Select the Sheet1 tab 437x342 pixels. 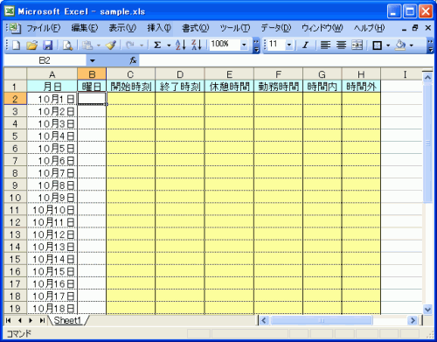[x=67, y=320]
